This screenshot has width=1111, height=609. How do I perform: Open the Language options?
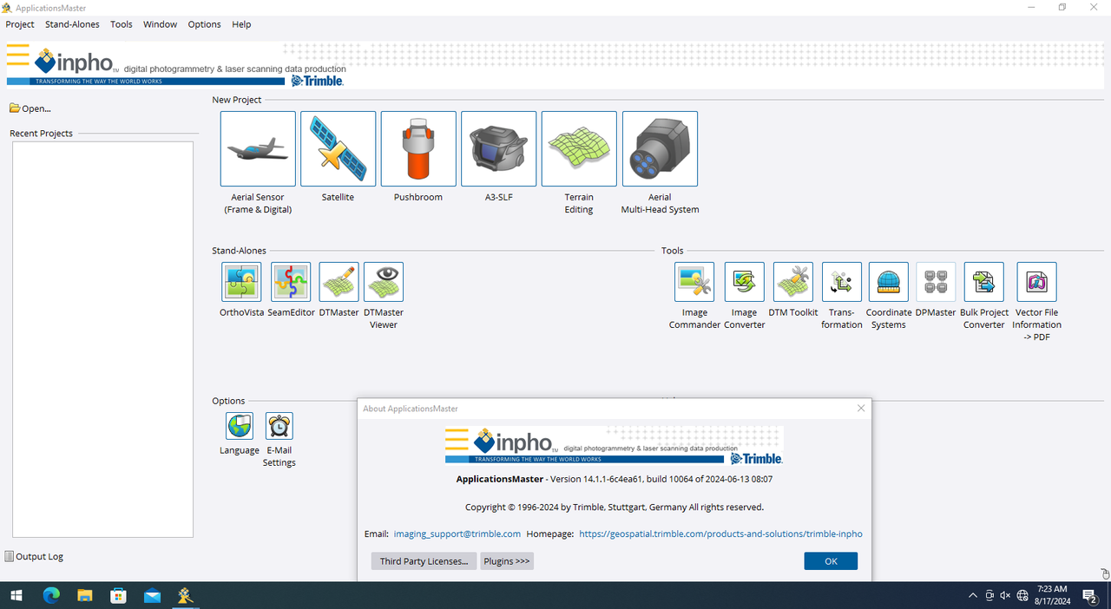pos(240,426)
